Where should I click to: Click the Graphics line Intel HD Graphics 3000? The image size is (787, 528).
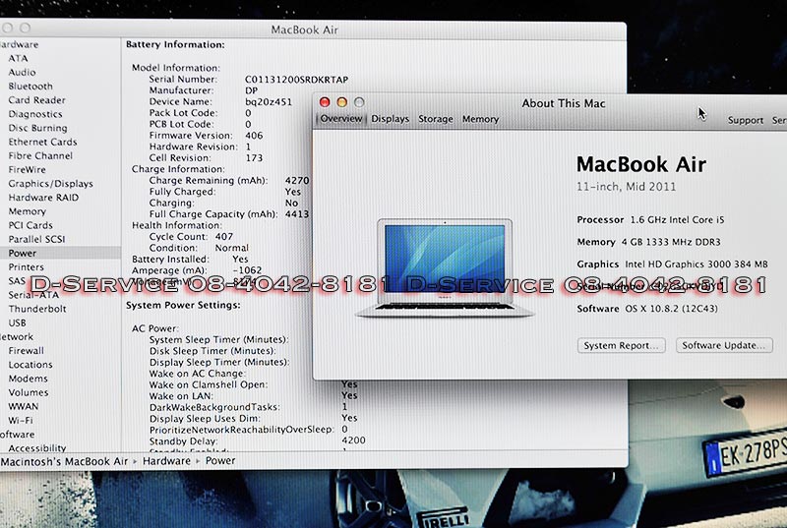[x=673, y=264]
